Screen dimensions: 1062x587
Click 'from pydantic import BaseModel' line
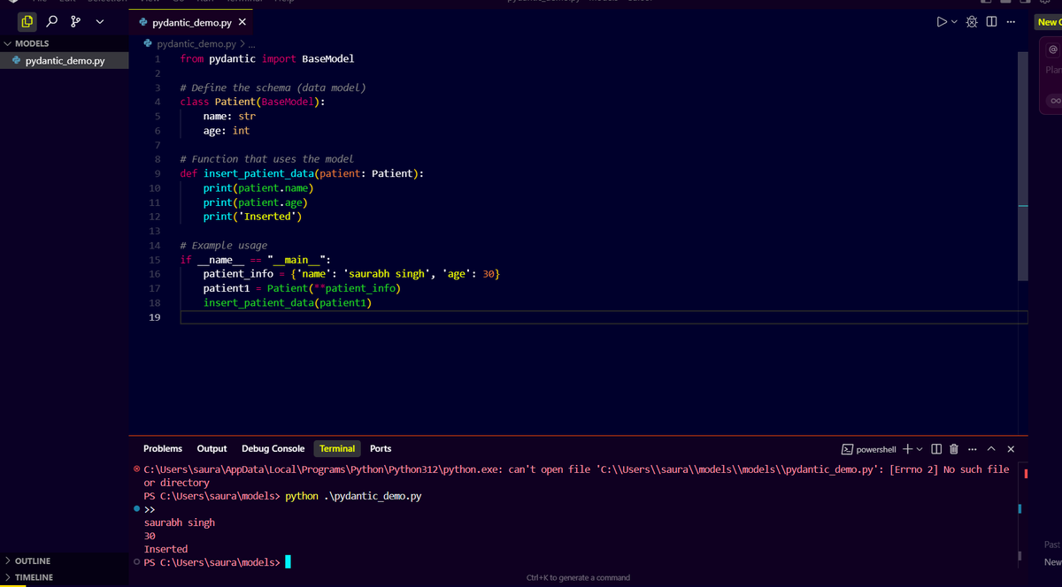coord(266,58)
